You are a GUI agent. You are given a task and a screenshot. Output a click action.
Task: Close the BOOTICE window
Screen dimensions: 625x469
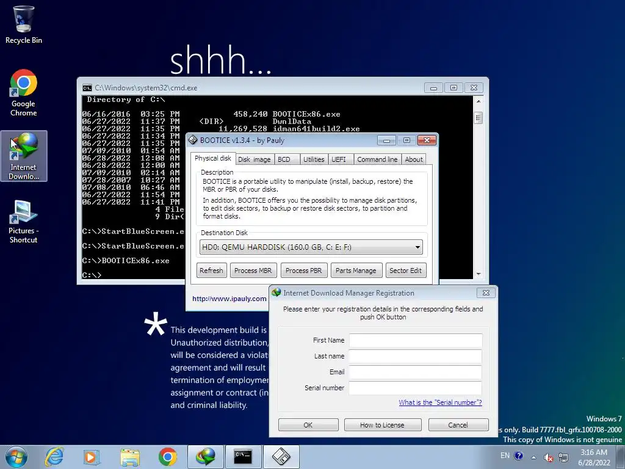[427, 140]
